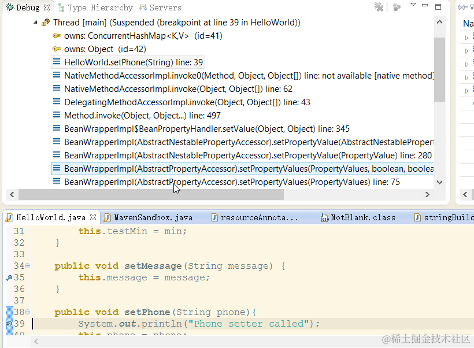Collapse the Thread [main] tree node
Viewport: 474px width, 348px height.
coord(35,23)
